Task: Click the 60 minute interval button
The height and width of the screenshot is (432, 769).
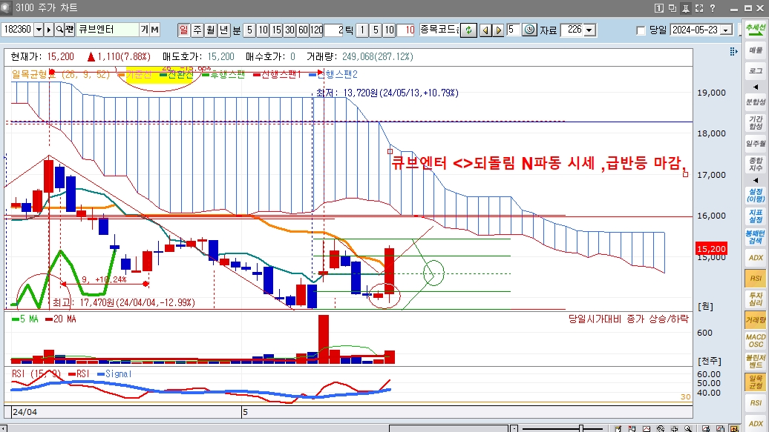Action: (x=302, y=30)
